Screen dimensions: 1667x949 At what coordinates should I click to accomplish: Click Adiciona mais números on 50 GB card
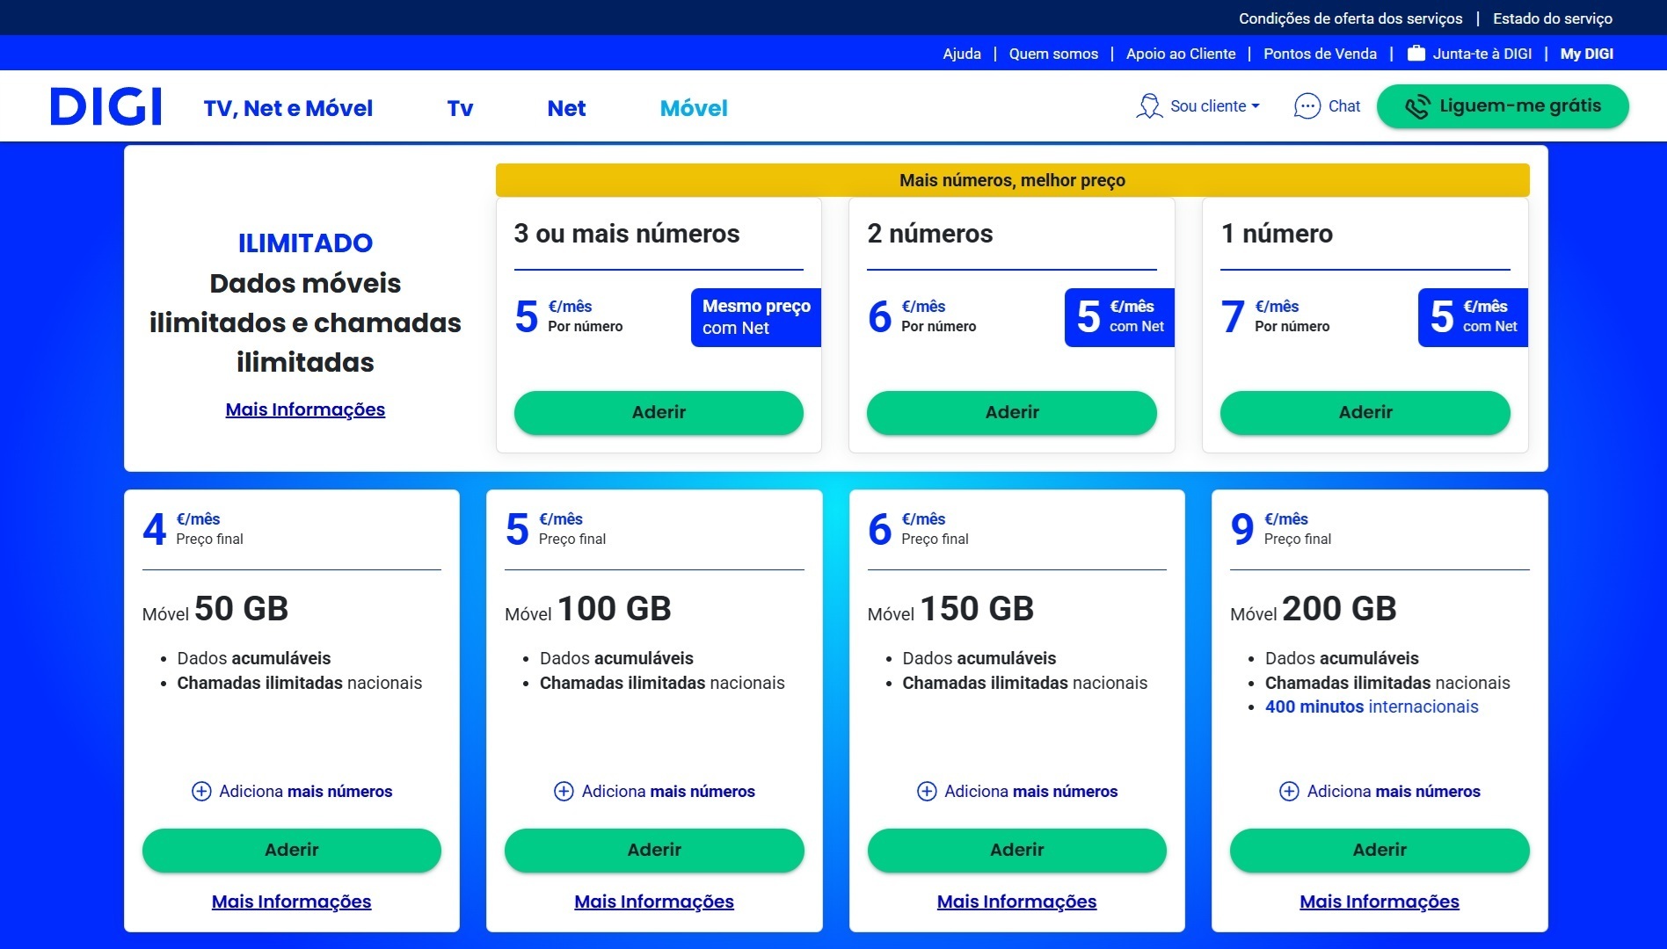pyautogui.click(x=305, y=791)
